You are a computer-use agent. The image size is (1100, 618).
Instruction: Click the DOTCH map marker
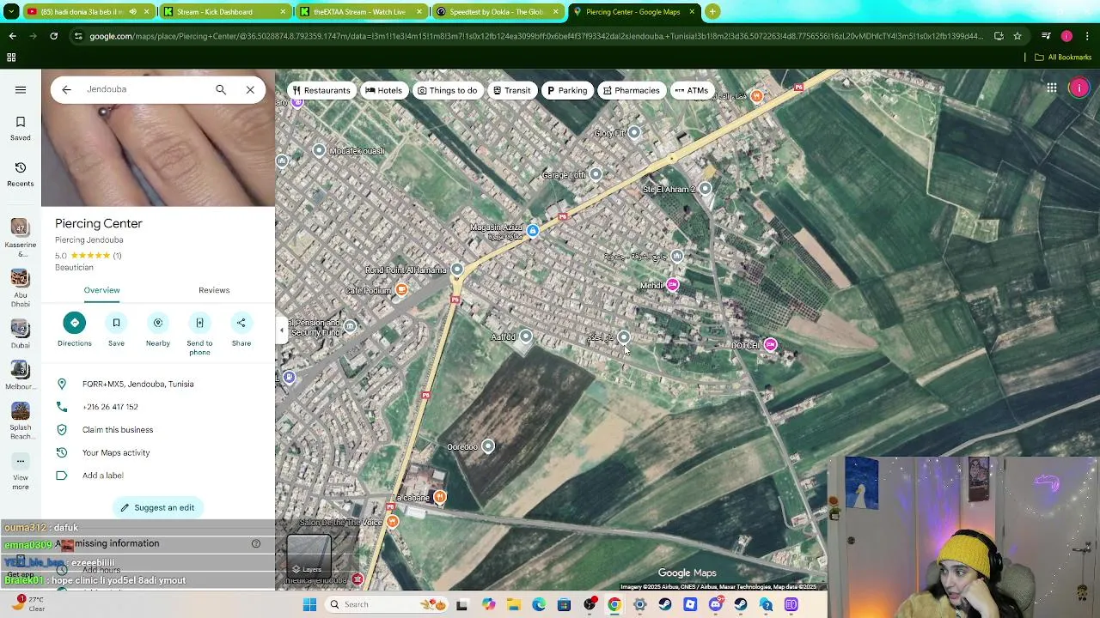point(770,345)
